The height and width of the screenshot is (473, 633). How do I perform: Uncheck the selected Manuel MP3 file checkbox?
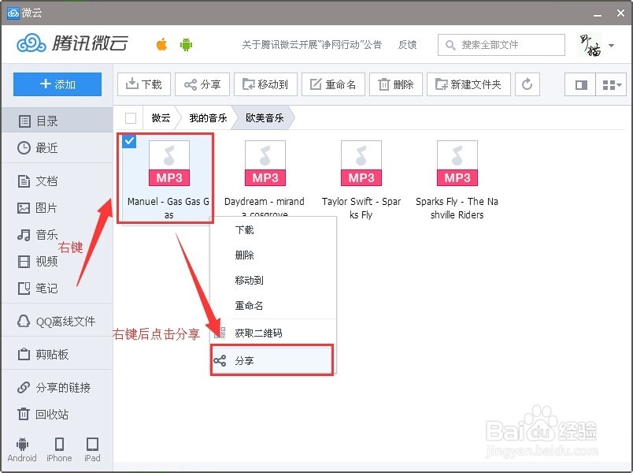(x=128, y=142)
